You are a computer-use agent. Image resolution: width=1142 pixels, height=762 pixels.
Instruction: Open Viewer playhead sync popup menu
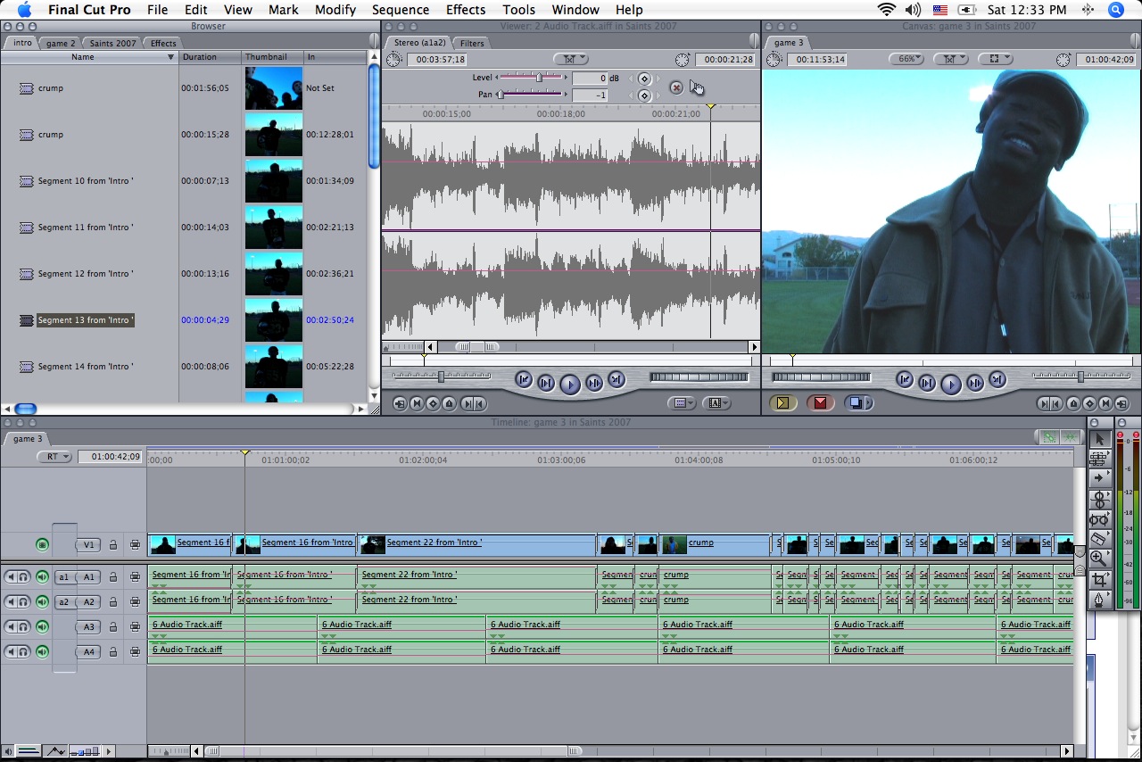[x=571, y=59]
